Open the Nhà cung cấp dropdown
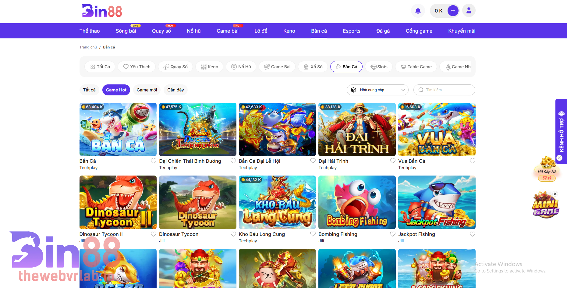The width and height of the screenshot is (567, 288). click(377, 90)
